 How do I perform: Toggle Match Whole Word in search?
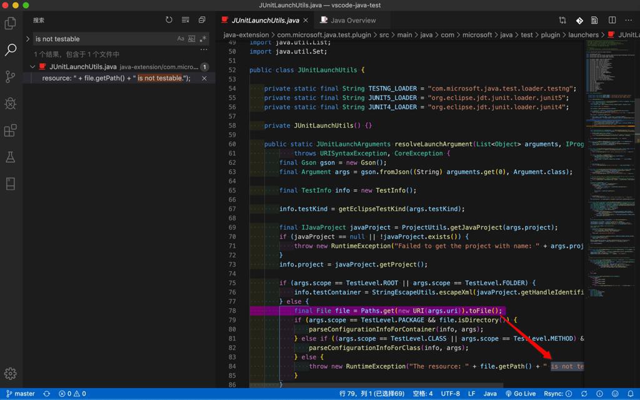pos(192,39)
